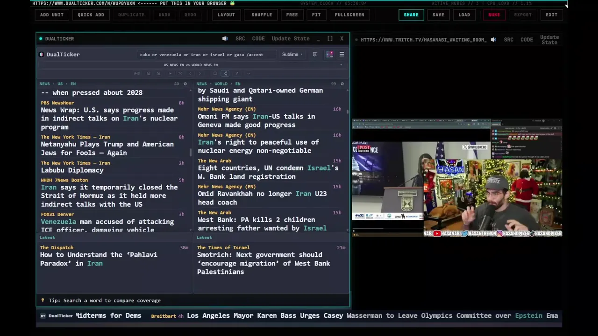Image resolution: width=598 pixels, height=336 pixels.
Task: Click the previous arrow in DualTicker toolbar
Action: [190, 73]
